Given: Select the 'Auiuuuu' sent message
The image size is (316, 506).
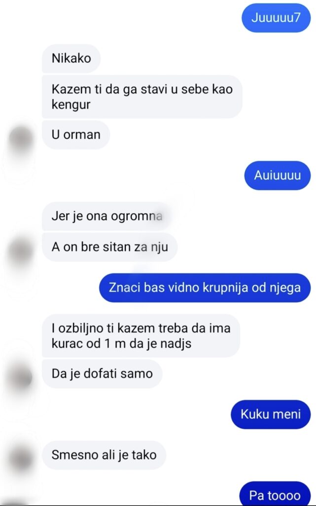Looking at the screenshot, I should (x=278, y=175).
